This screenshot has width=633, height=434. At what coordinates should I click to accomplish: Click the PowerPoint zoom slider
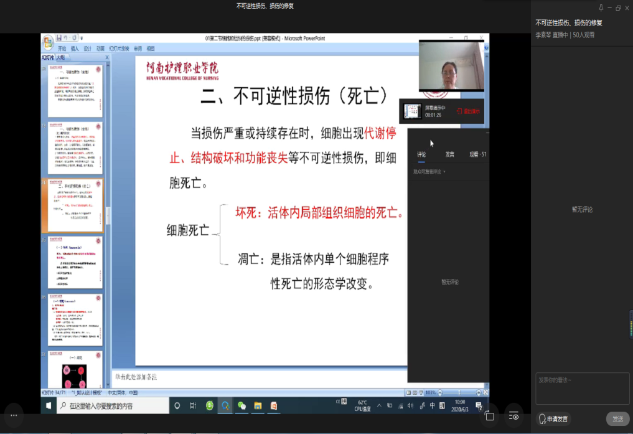coord(458,393)
